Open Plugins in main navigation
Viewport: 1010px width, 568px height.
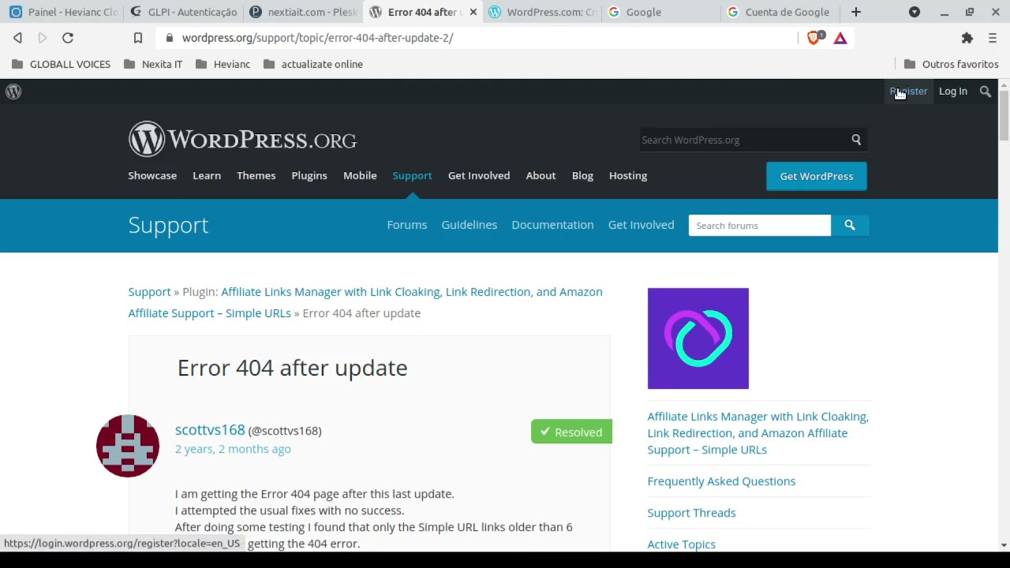pos(309,176)
